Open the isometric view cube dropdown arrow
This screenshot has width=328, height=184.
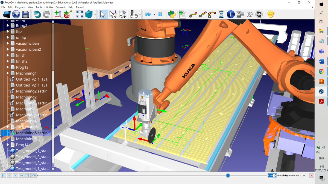coord(95,15)
